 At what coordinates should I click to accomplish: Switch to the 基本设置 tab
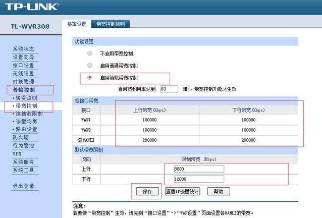[x=77, y=24]
